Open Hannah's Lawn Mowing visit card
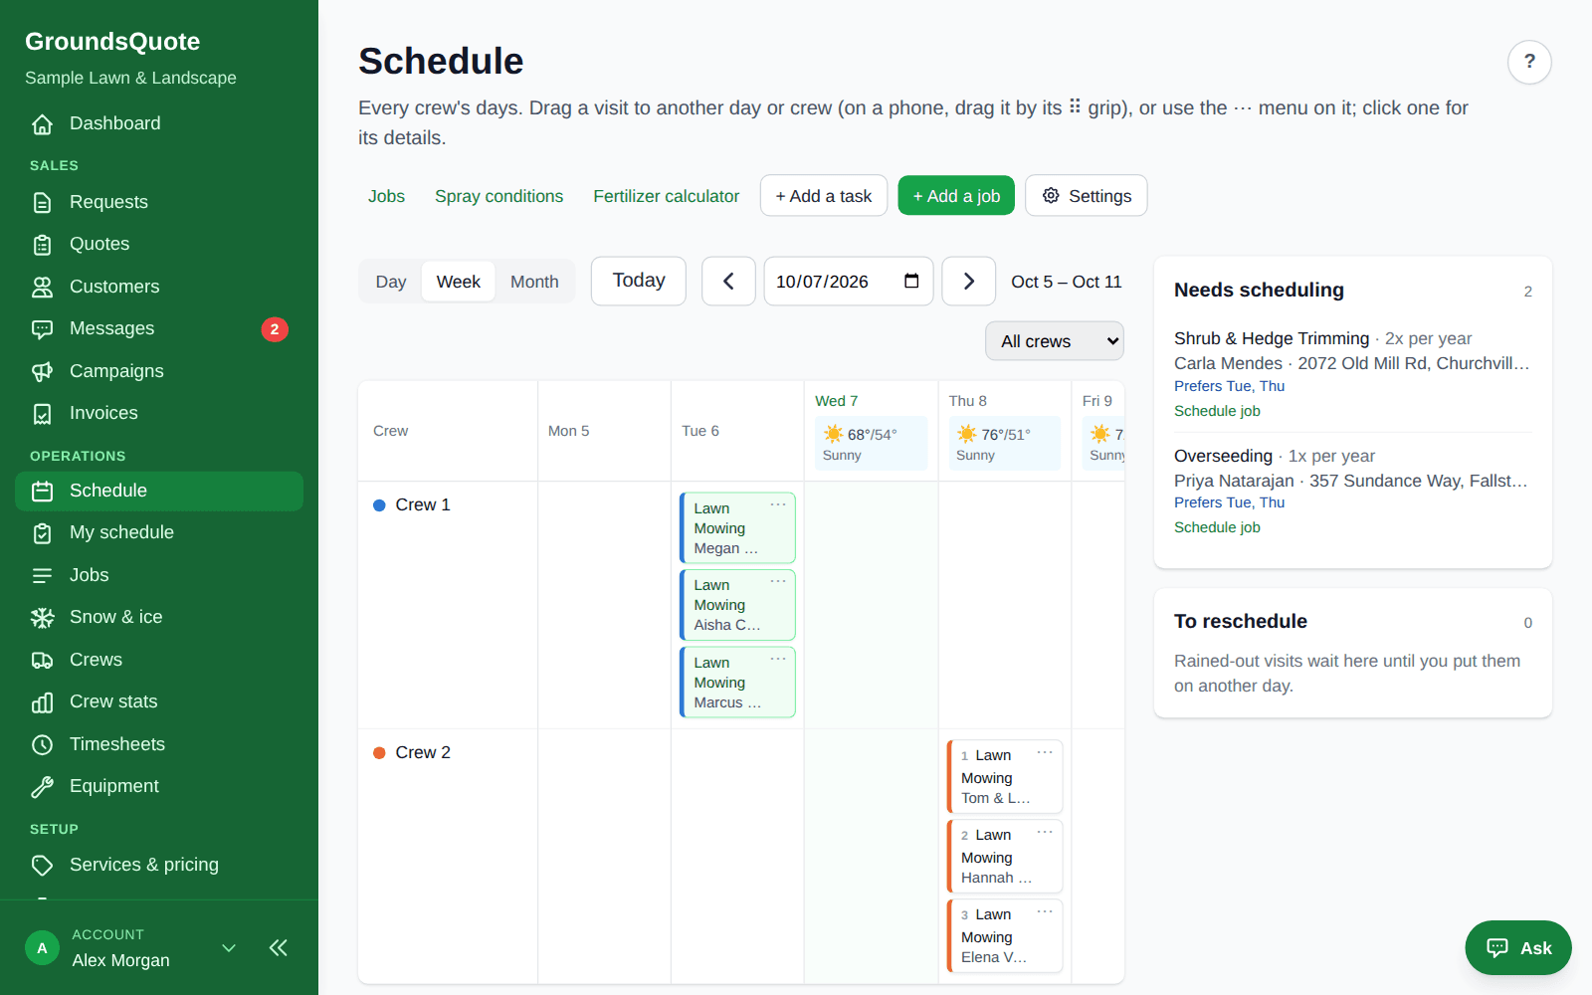The width and height of the screenshot is (1592, 995). coord(1005,857)
